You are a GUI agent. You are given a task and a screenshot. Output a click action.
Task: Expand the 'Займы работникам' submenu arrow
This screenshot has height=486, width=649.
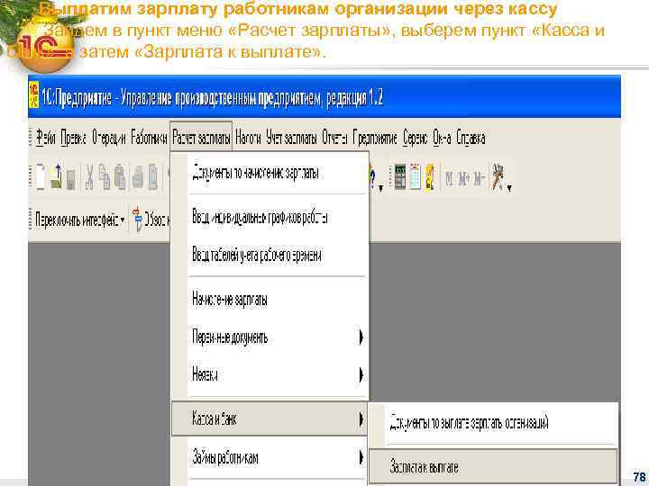(361, 457)
